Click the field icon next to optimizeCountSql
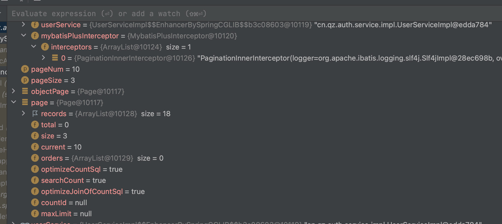This screenshot has height=224, width=502. coord(35,169)
